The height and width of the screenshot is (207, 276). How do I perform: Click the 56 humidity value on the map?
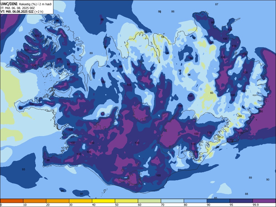(219, 137)
